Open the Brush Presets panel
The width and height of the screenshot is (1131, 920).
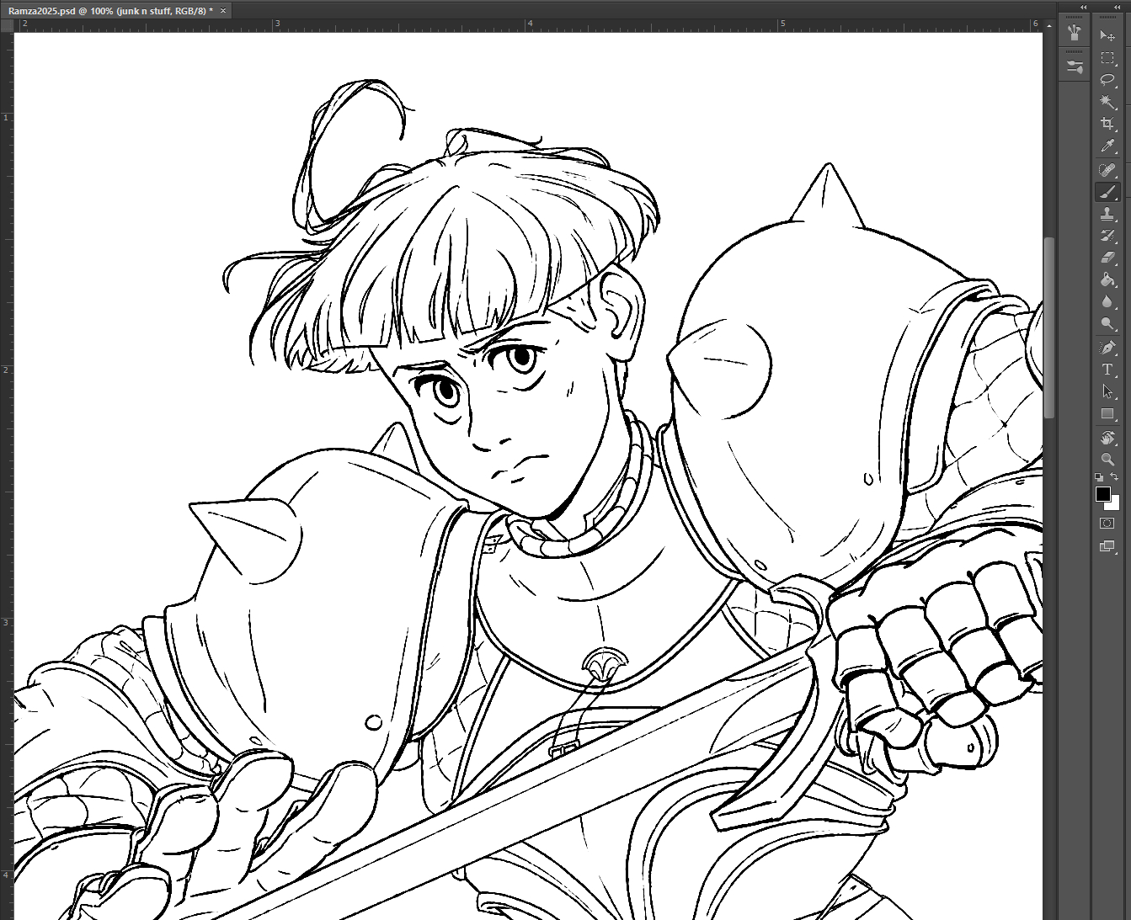click(x=1074, y=67)
